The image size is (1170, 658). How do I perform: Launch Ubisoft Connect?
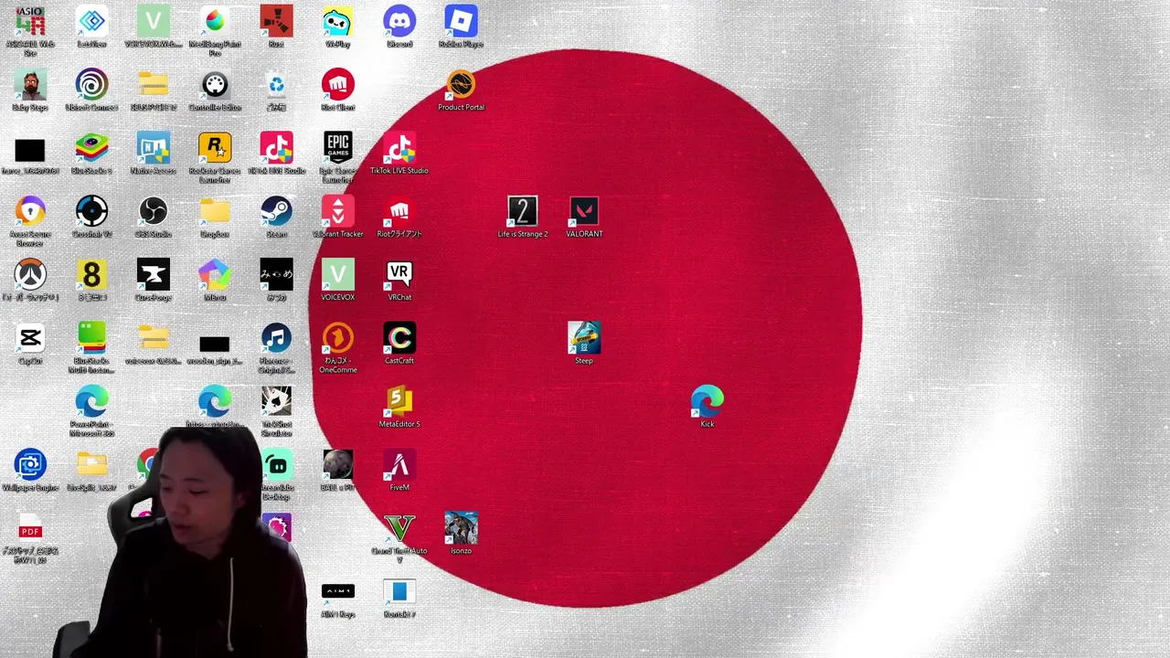pos(91,85)
